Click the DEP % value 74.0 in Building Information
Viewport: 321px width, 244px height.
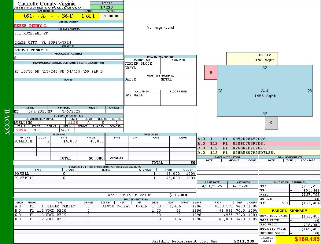coord(64,130)
